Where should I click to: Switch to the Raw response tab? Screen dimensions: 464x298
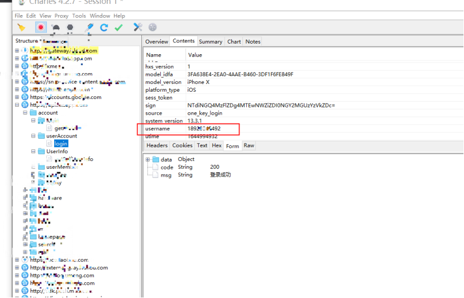click(248, 146)
